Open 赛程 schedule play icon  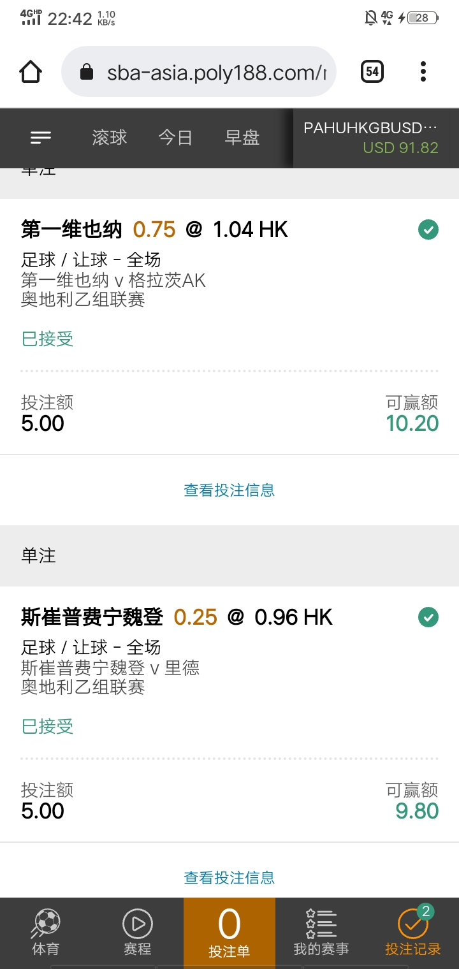click(x=138, y=922)
